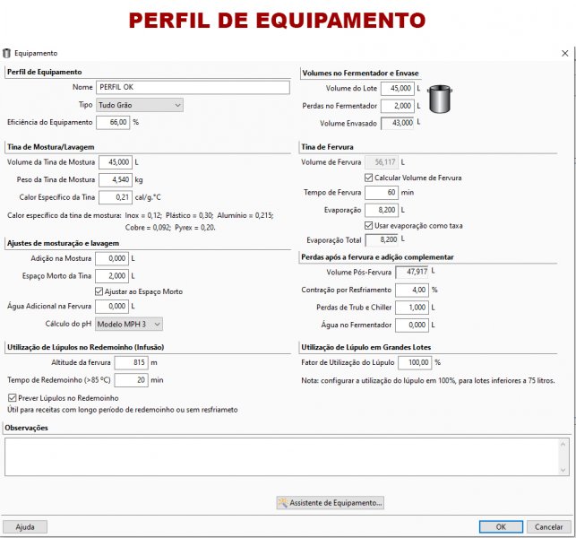Click the Equipamento window title icon
Image resolution: width=576 pixels, height=538 pixels.
point(6,53)
